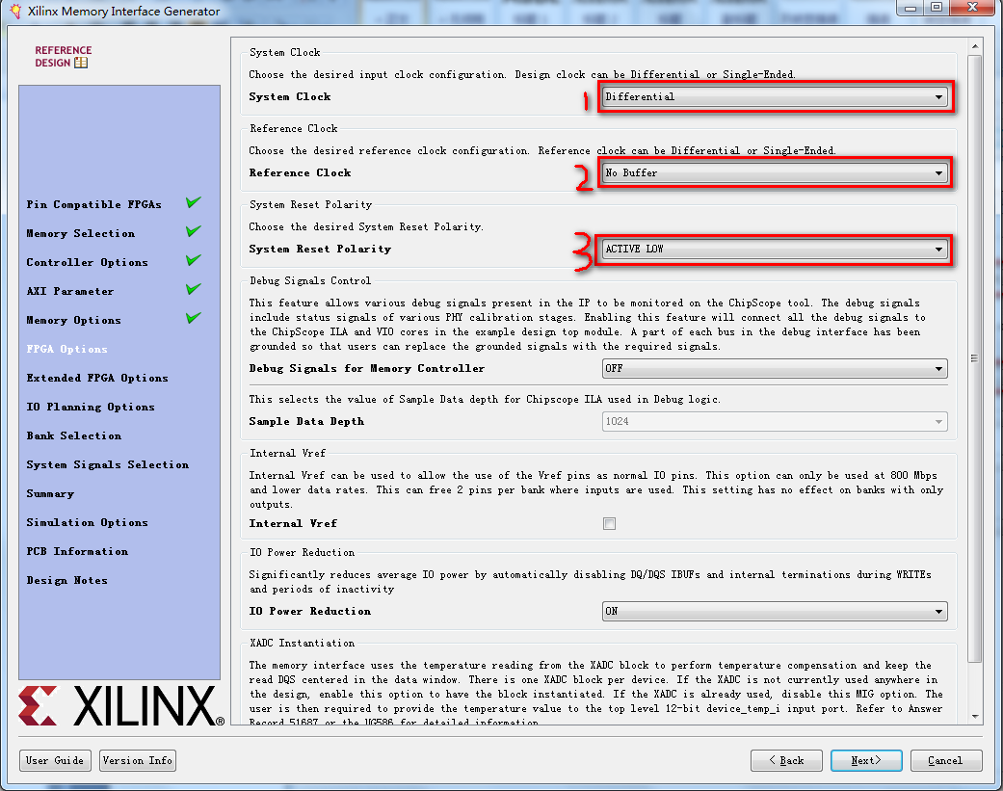
Task: Click green checkmark beside Controller Options
Action: coord(193,260)
